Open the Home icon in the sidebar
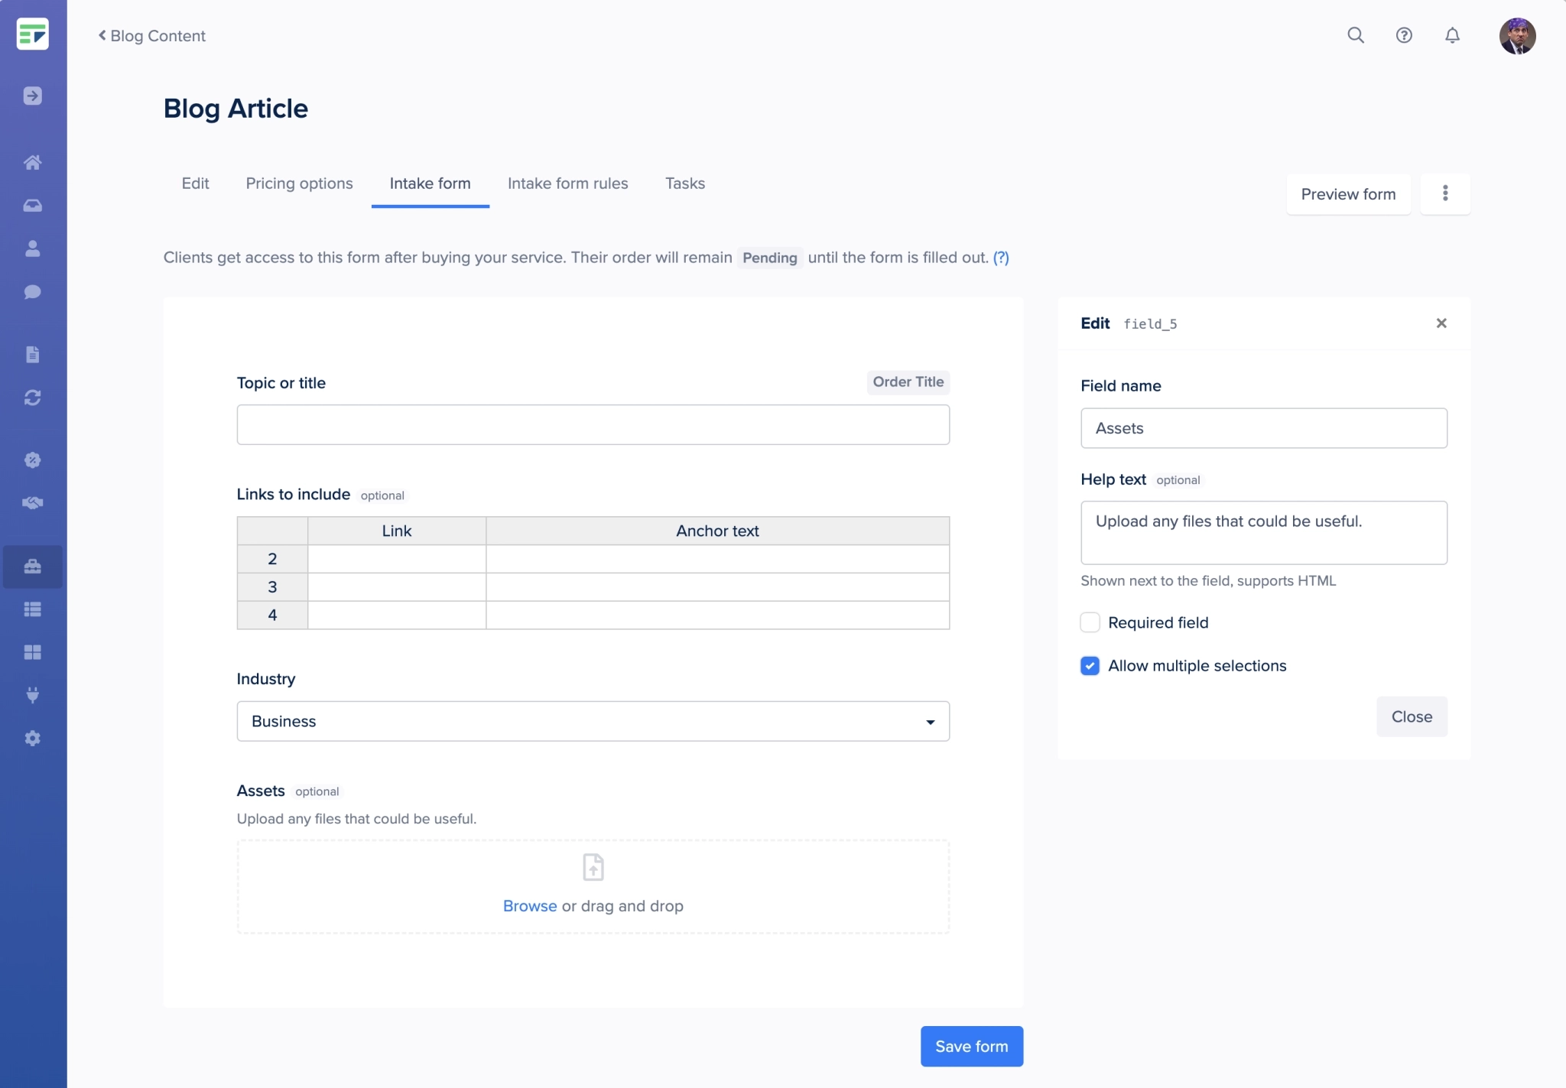 click(32, 162)
